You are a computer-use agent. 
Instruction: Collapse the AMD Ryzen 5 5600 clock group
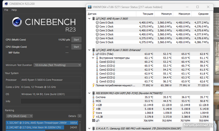[90, 19]
